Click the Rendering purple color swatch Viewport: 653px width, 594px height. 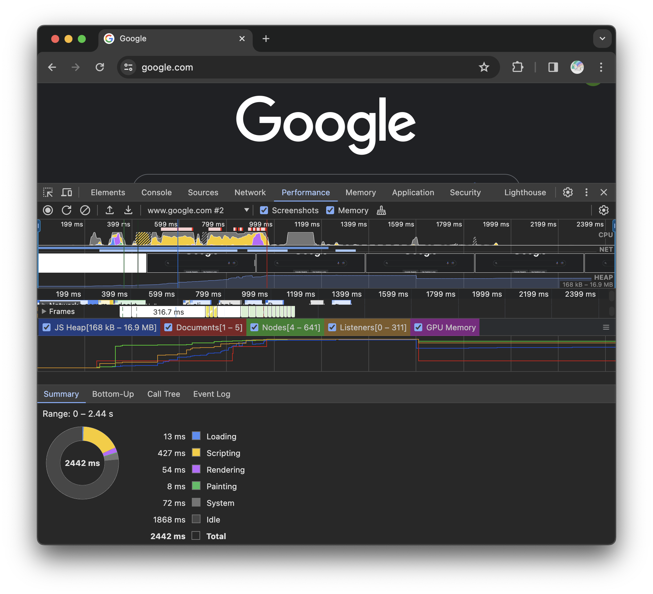coord(196,469)
